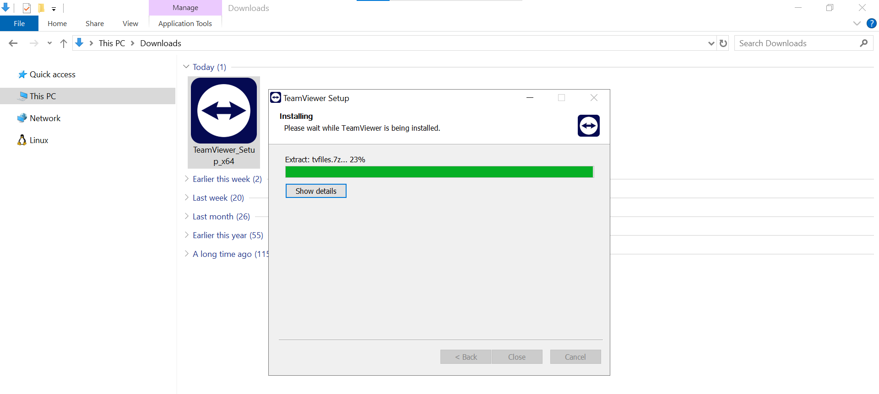Click the search magnifier icon

coord(863,43)
